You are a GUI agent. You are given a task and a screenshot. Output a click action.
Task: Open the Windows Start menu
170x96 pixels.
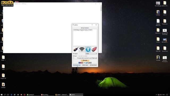tap(2, 95)
